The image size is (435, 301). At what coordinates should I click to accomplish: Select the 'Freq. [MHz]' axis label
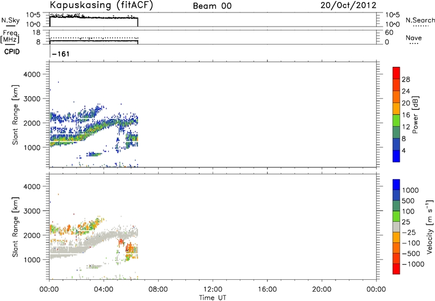click(x=10, y=36)
